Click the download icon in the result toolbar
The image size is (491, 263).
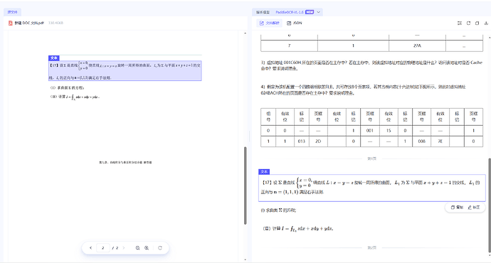tap(486, 23)
